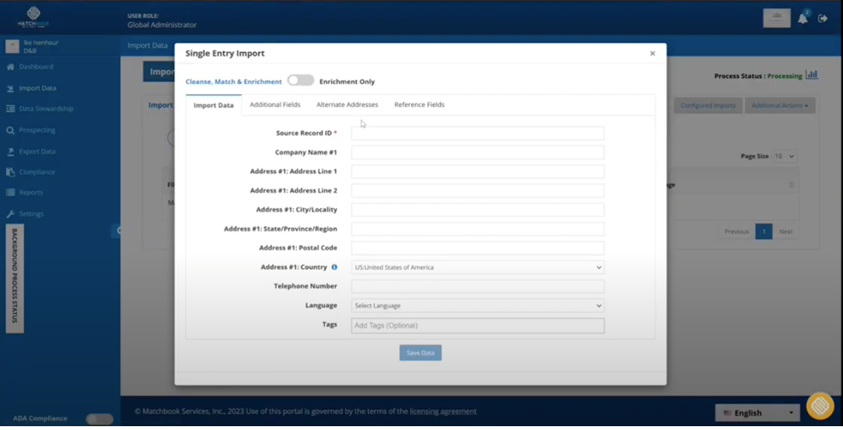Click the Address Line 1 field
The image size is (843, 430).
[x=477, y=172]
